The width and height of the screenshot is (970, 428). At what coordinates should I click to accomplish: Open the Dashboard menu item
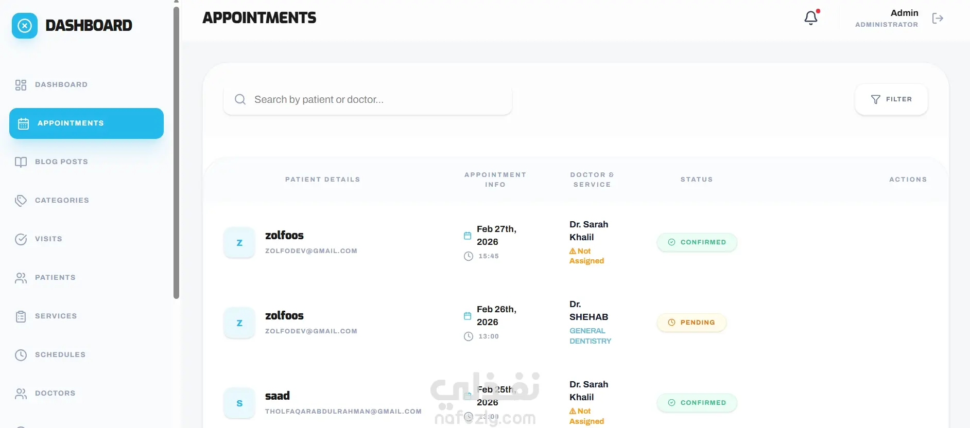coord(86,85)
